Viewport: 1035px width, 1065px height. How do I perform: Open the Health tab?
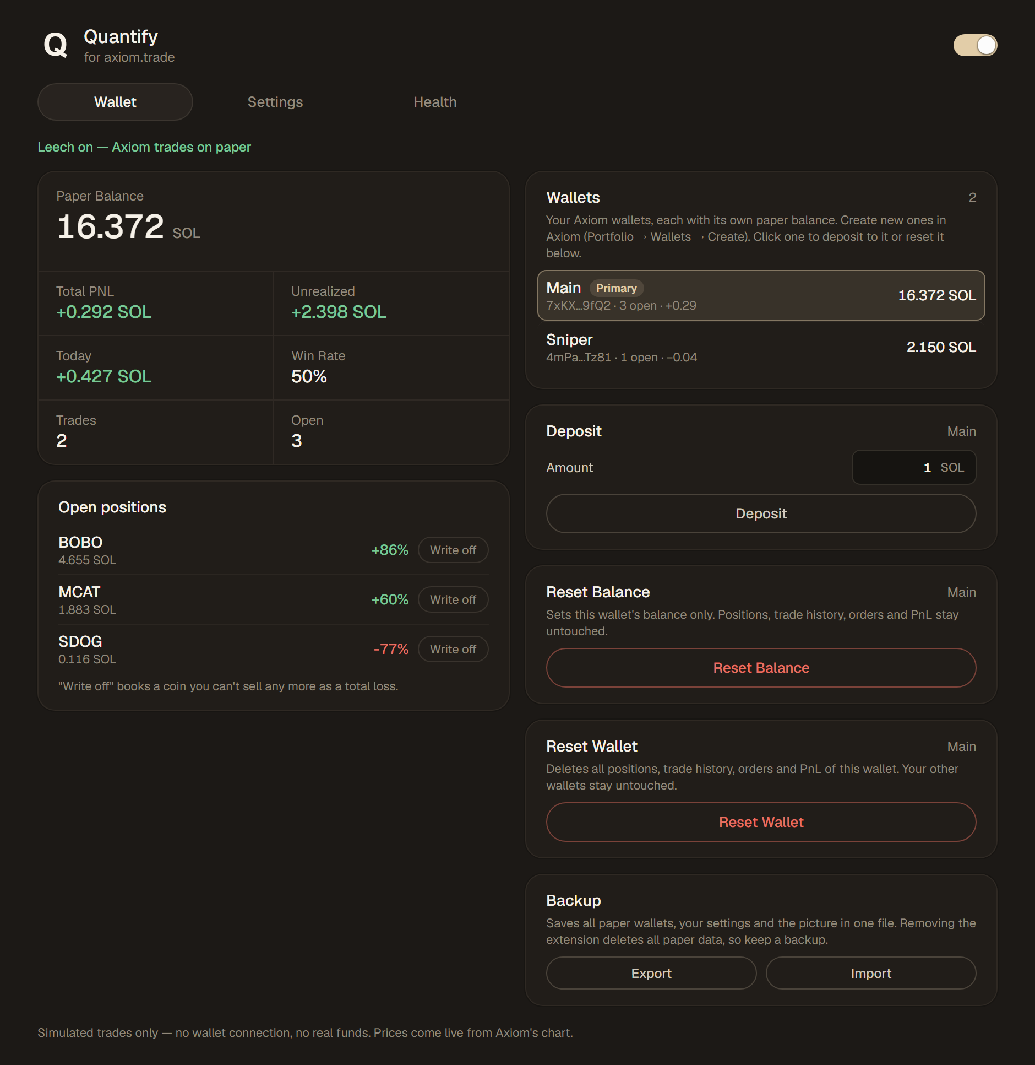coord(435,102)
